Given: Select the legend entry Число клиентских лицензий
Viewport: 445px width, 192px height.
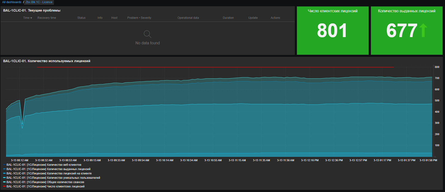Looking at the screenshot, I should click(x=45, y=187).
